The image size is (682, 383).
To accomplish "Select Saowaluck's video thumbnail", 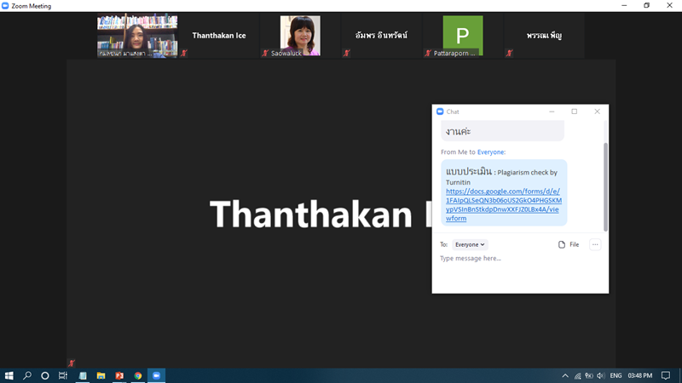I will pos(300,36).
